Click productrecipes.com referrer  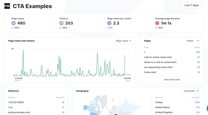tap(19, 113)
